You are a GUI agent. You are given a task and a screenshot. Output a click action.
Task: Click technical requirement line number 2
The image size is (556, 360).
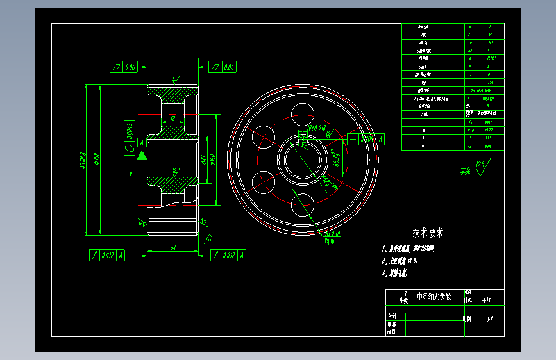(x=400, y=261)
